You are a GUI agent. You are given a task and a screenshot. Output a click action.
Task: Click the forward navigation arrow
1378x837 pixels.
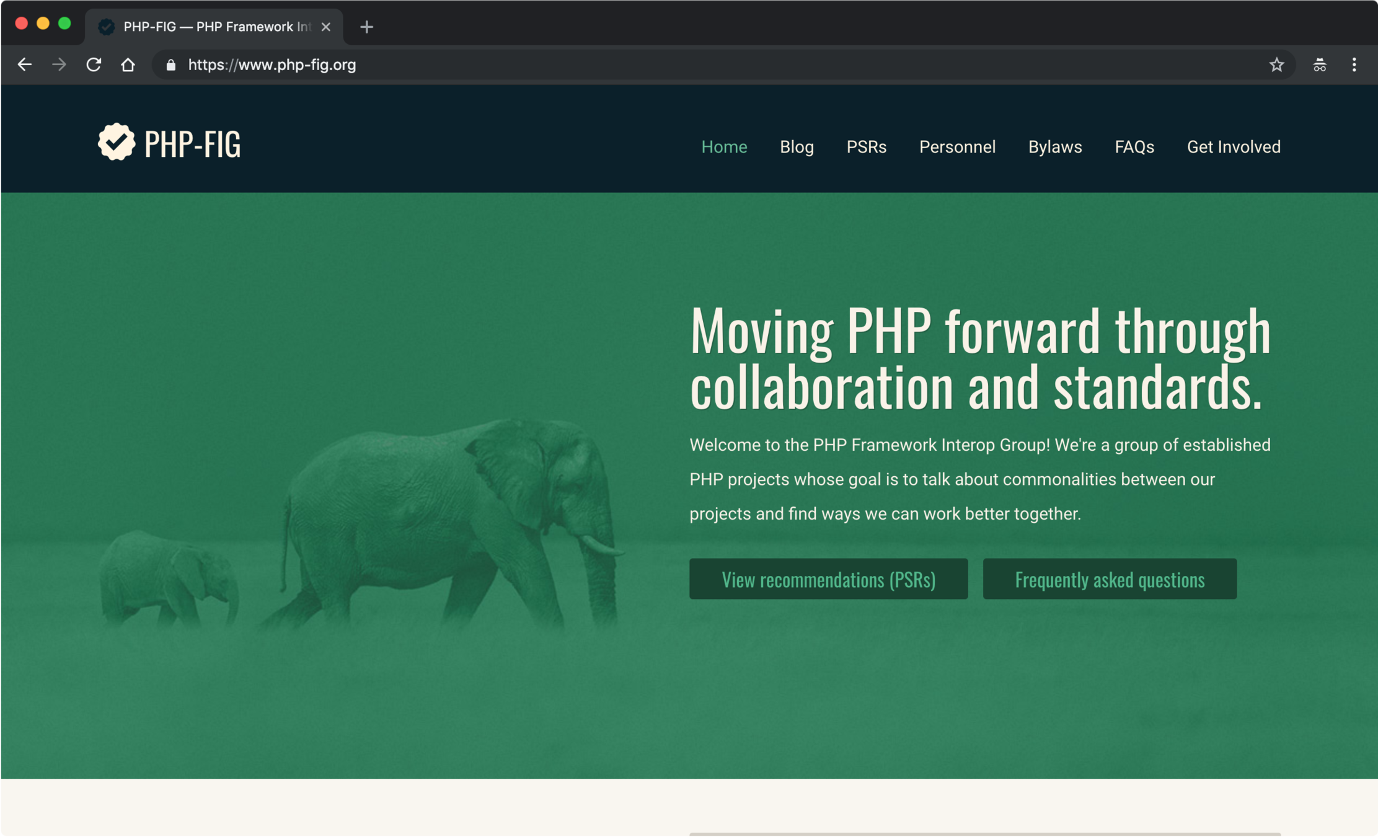tap(59, 64)
